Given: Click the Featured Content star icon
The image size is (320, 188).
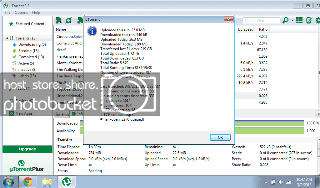Looking at the screenshot, I should coord(11,24).
